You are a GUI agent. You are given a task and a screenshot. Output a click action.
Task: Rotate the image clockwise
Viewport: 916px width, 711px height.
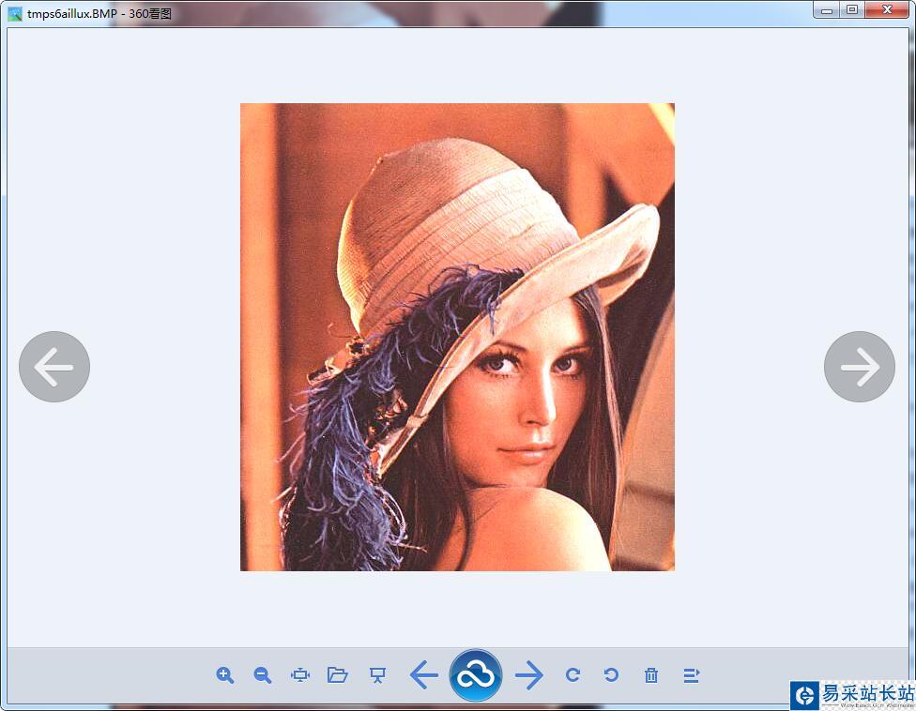click(573, 675)
